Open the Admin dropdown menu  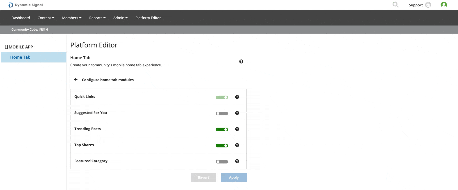120,18
